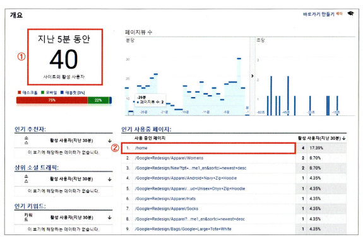363x237 pixels.
Task: Sort 인기 추천자 table by active users arrow
Action: click(110, 141)
